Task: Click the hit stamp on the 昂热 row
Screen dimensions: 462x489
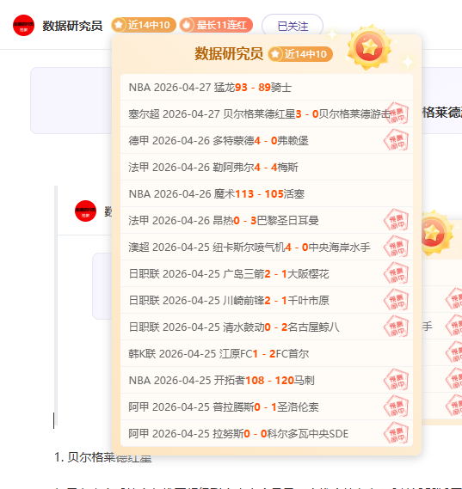Action: click(x=396, y=220)
